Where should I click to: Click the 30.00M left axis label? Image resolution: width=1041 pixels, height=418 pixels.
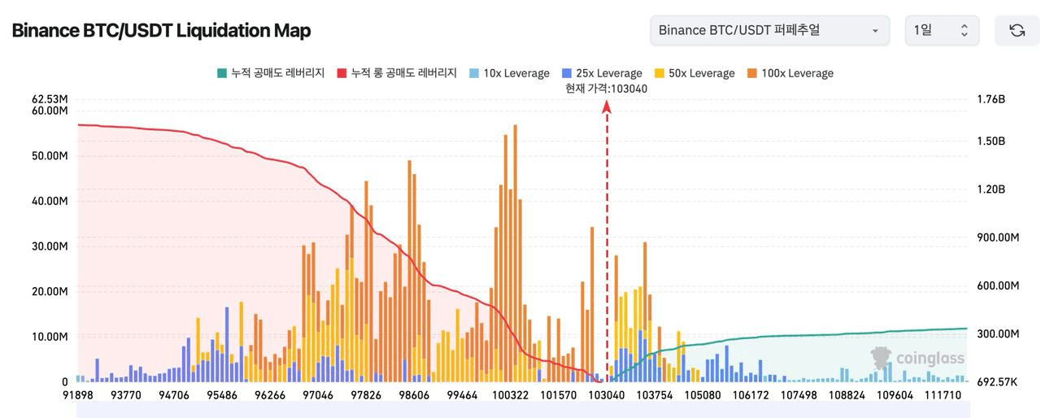click(50, 246)
